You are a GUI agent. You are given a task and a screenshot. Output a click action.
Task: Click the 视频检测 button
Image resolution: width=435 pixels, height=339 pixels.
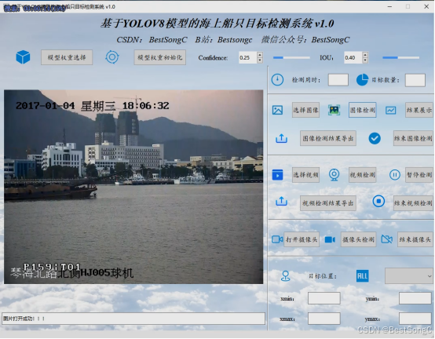point(362,175)
